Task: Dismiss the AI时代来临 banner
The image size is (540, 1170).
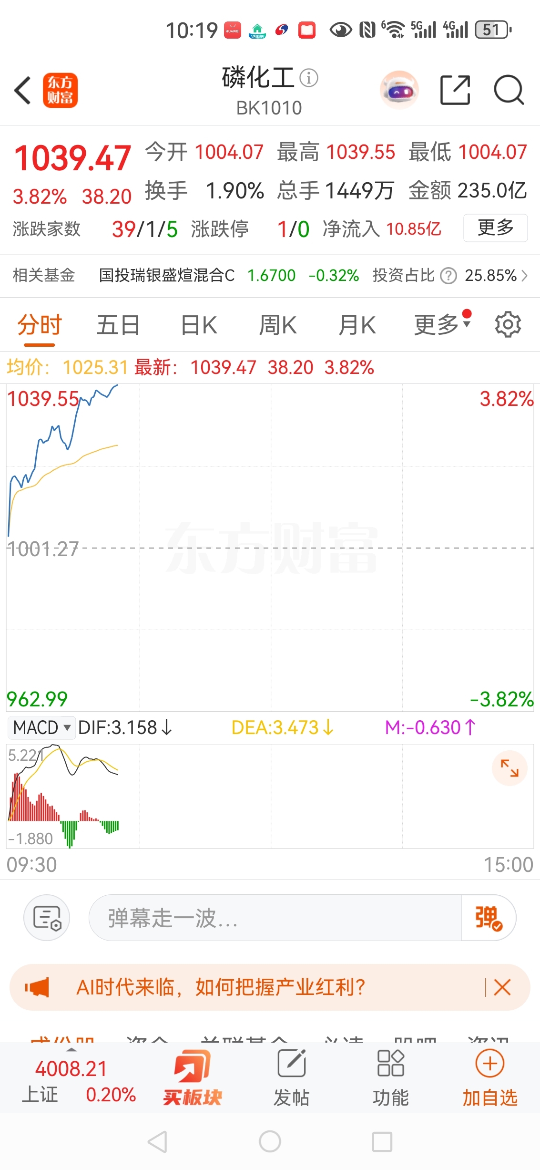Action: [502, 987]
